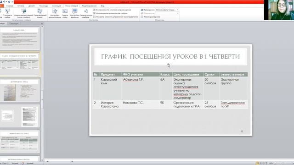The image size is (294, 165).
Task: Toggle Использовать время показа слайдов checkbox
Action: [94, 13]
